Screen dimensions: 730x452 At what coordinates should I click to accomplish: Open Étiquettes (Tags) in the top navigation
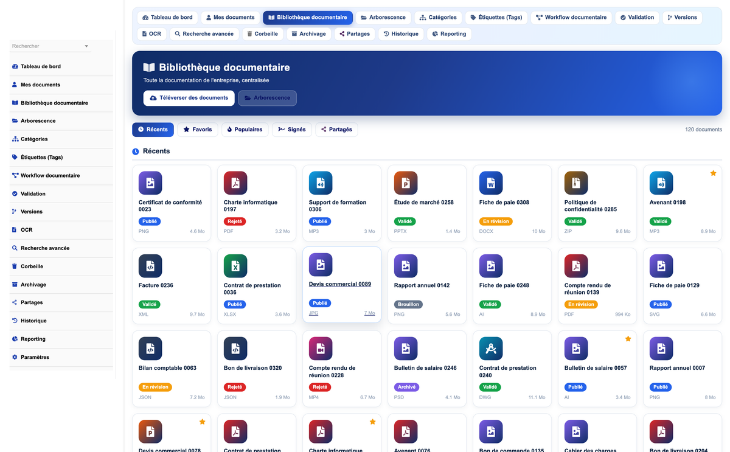[496, 18]
